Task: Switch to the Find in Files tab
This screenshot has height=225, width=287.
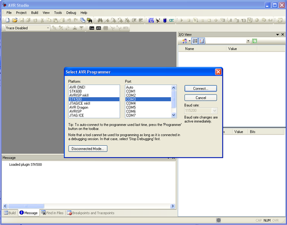Action: click(x=52, y=213)
